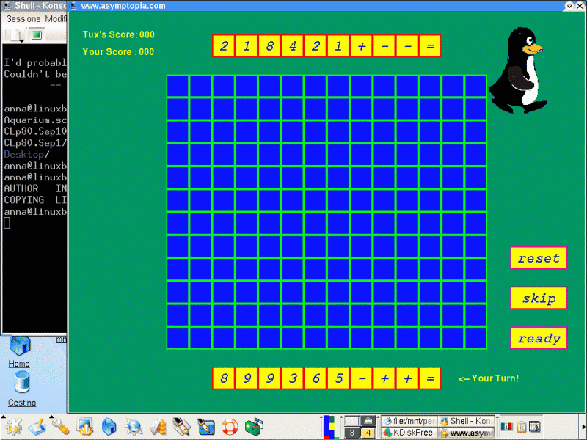Click the colored blocks applet in panel

click(329, 427)
